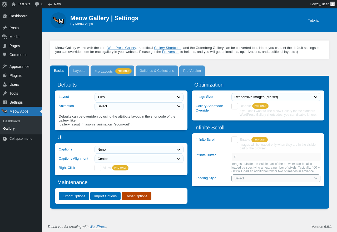
Task: Open the Captions dropdown showing None
Action: tap(139, 150)
